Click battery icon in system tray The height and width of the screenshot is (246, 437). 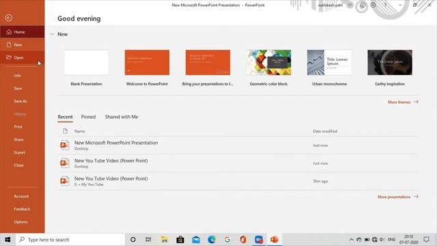tap(367, 240)
